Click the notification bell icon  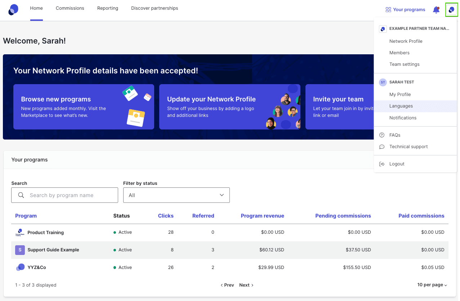click(x=436, y=10)
